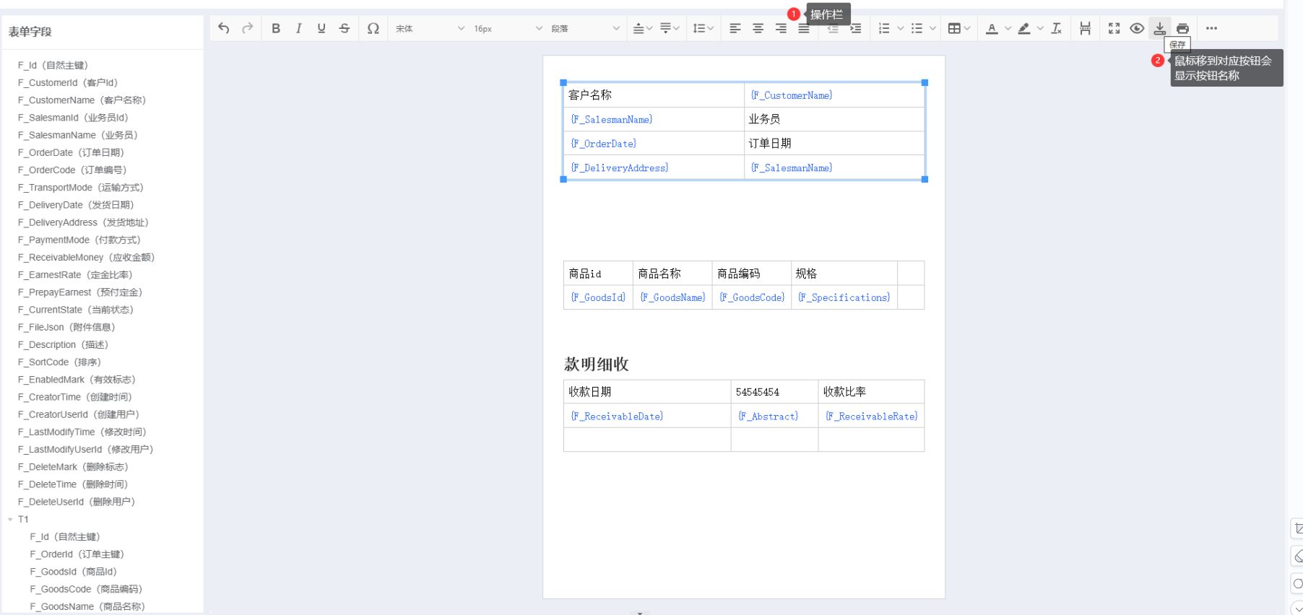The image size is (1303, 615).
Task: Align text left
Action: tap(735, 28)
